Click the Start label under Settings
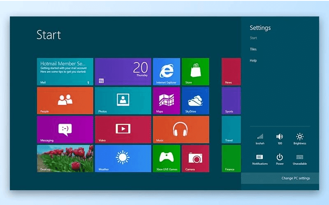The width and height of the screenshot is (329, 205). (x=253, y=38)
